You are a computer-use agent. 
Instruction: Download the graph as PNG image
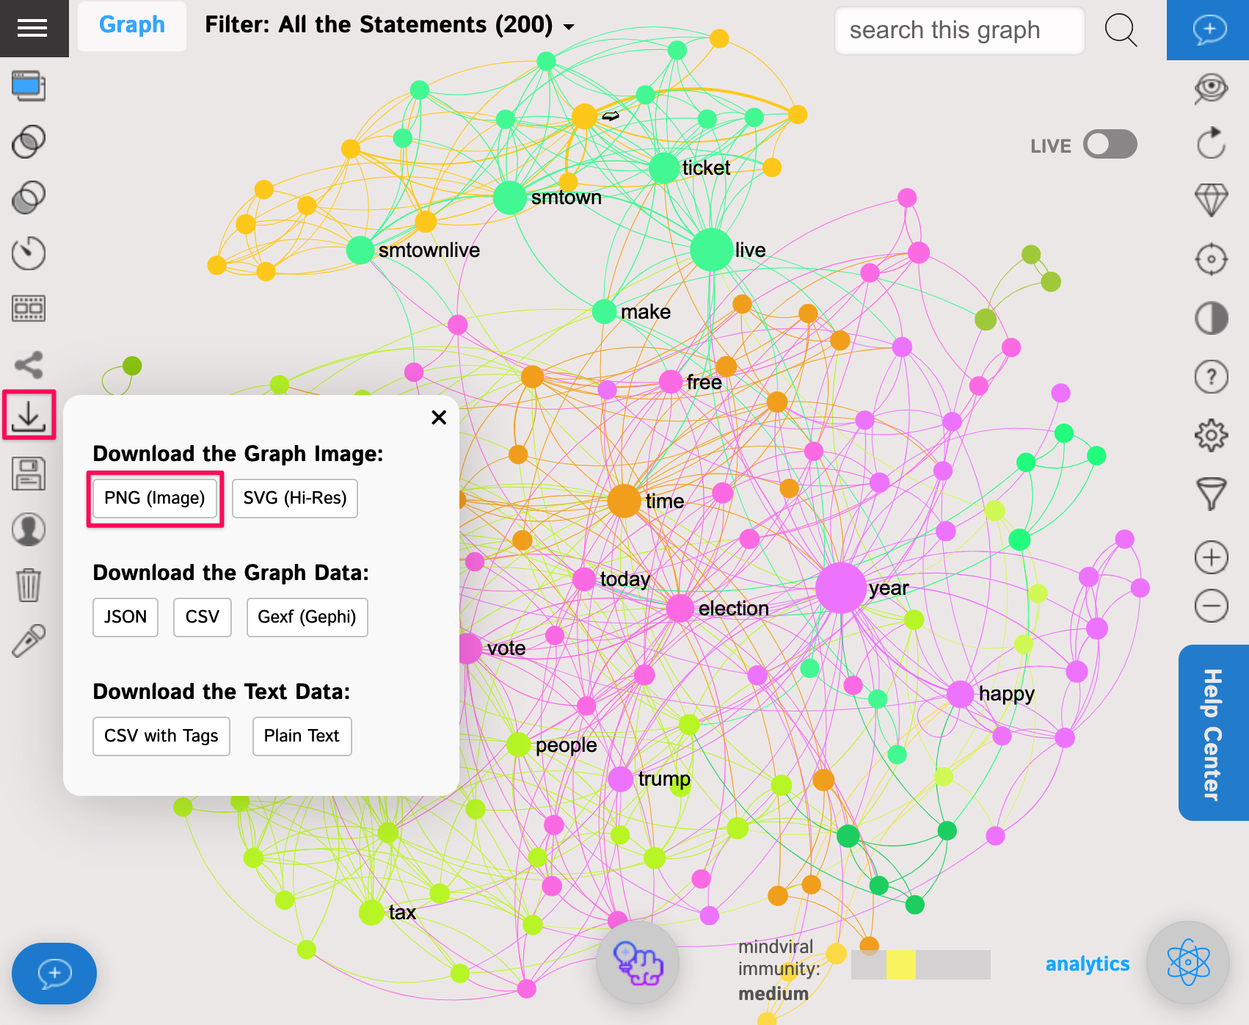click(x=154, y=499)
